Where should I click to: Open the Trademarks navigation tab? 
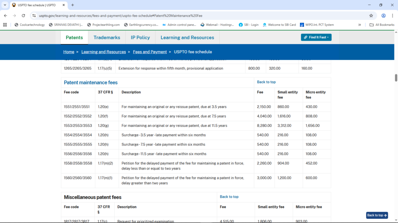pos(107,38)
